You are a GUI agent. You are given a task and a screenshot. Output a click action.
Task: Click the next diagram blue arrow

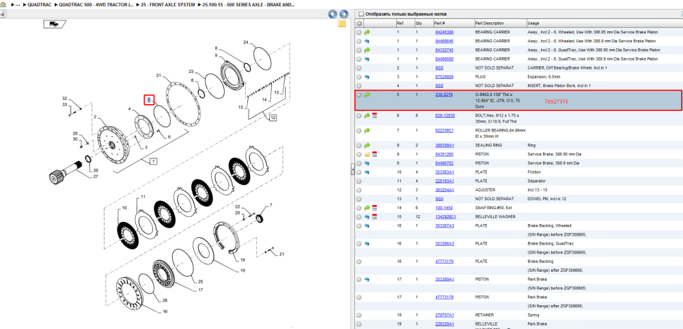pos(344,14)
